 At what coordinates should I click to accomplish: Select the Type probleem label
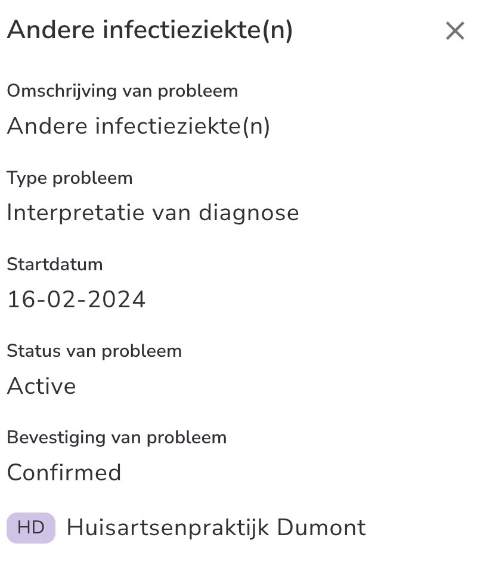click(70, 178)
